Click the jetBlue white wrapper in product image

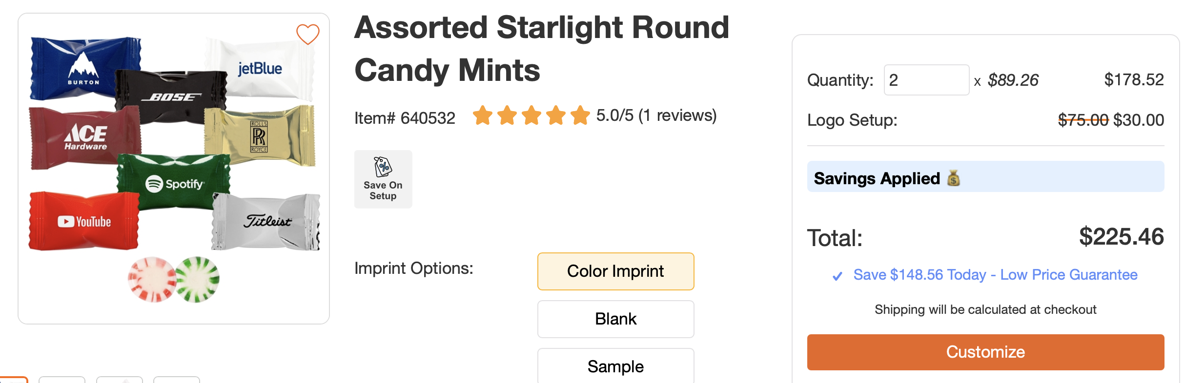261,69
